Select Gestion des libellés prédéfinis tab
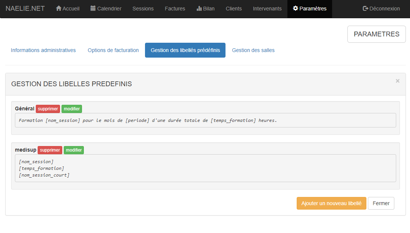 point(185,50)
